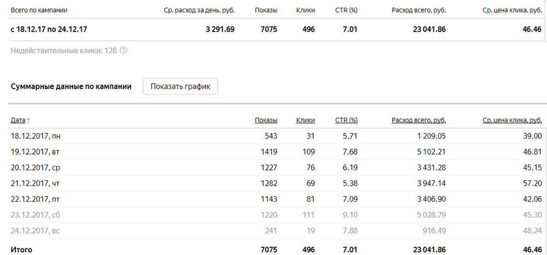Click the sort arrow next to Дата
The height and width of the screenshot is (255, 547).
29,121
